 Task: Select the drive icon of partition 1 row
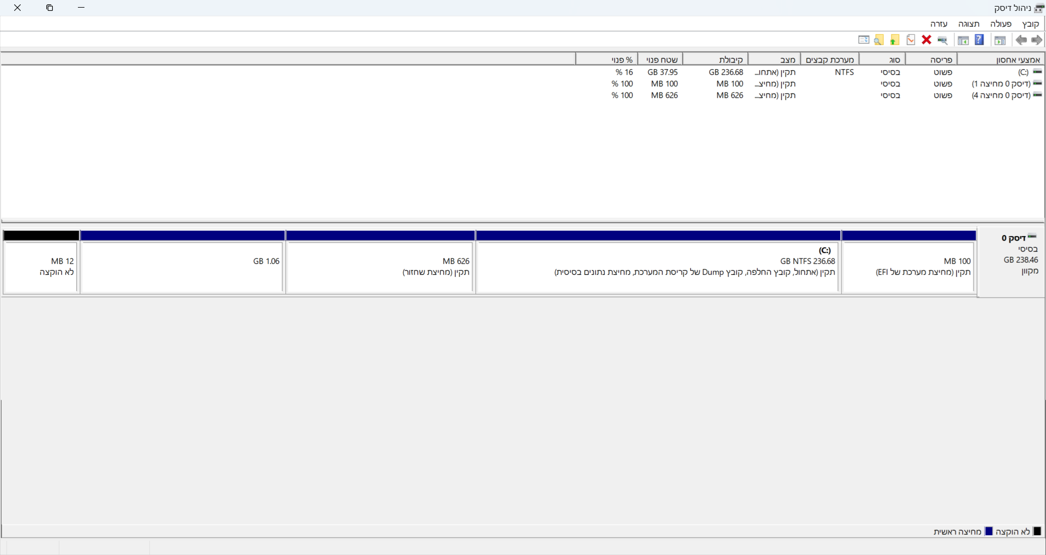click(1038, 83)
